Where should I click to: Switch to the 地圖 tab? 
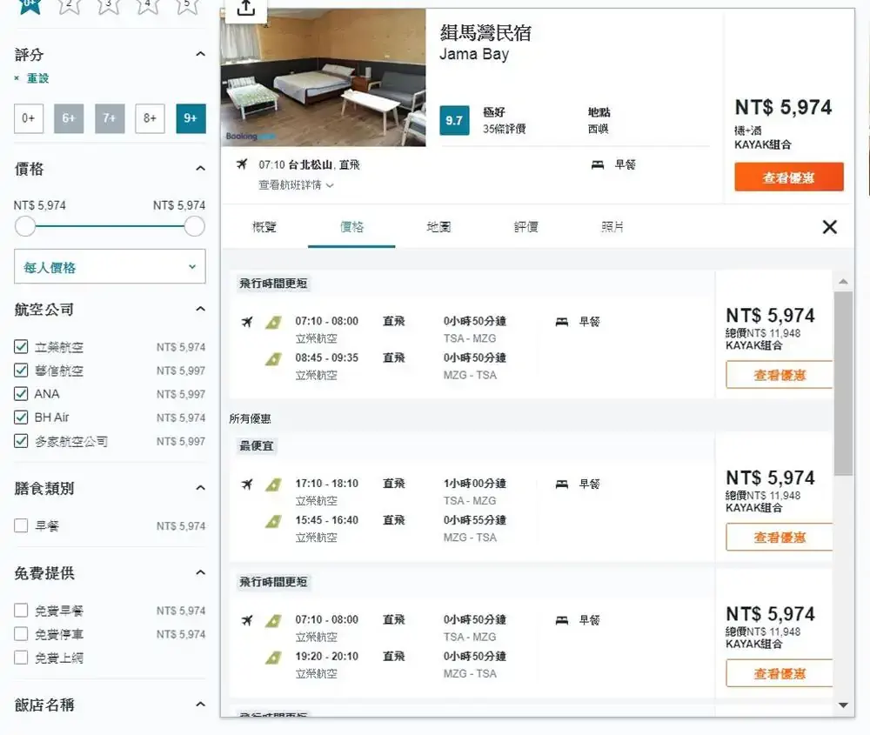tap(438, 227)
